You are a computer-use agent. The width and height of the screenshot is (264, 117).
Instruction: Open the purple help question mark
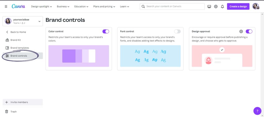(257, 111)
